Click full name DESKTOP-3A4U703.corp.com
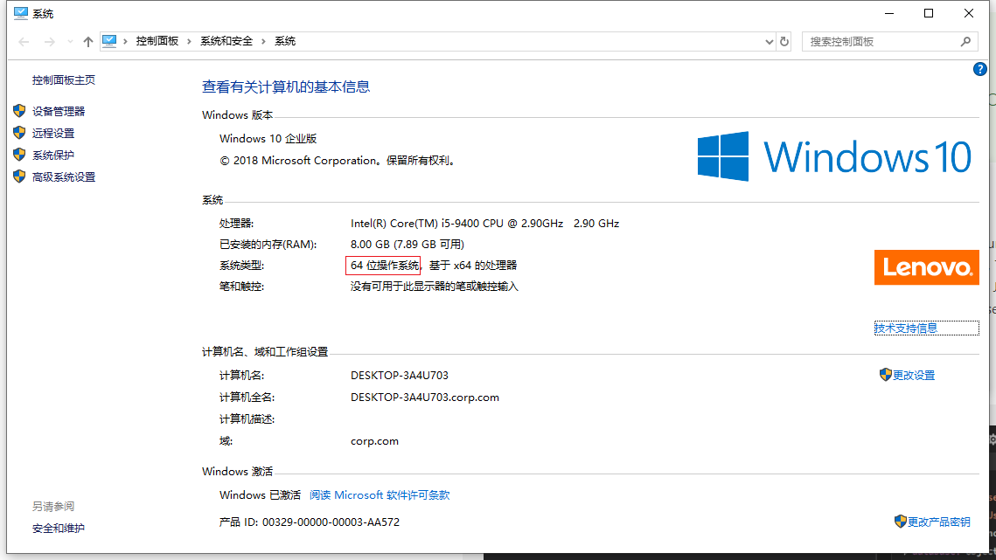This screenshot has height=560, width=996. point(425,398)
